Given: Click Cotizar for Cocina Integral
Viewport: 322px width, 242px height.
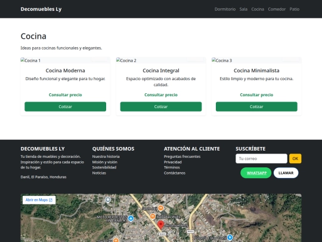Looking at the screenshot, I should click(x=161, y=106).
